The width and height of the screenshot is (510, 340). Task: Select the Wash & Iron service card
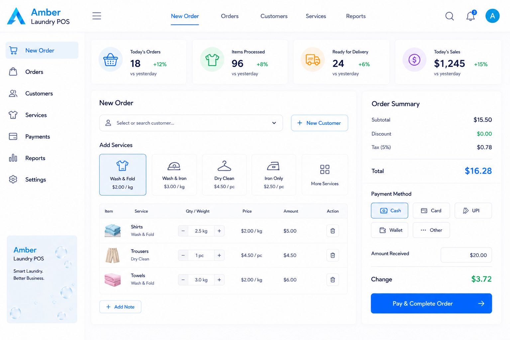pos(174,175)
